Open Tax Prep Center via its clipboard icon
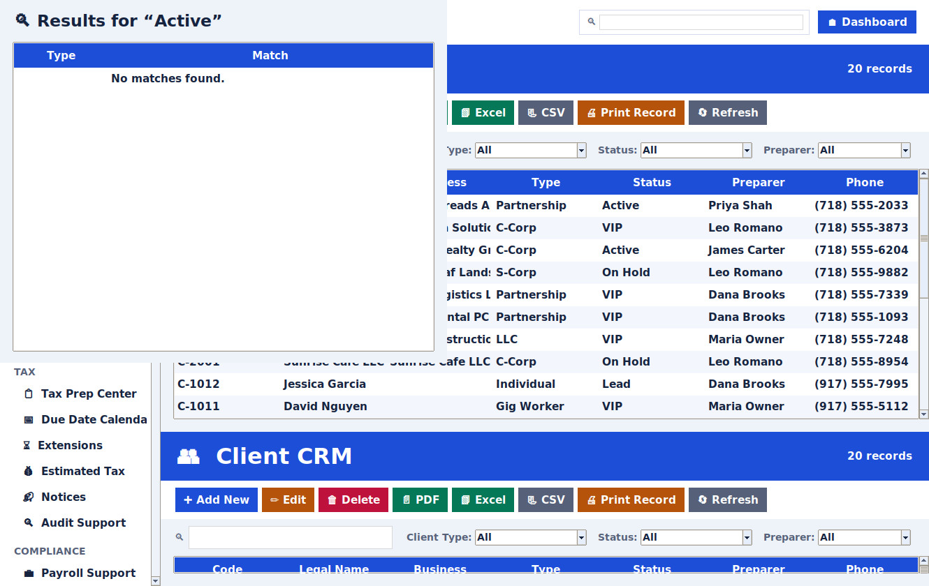This screenshot has height=586, width=929. pos(29,393)
